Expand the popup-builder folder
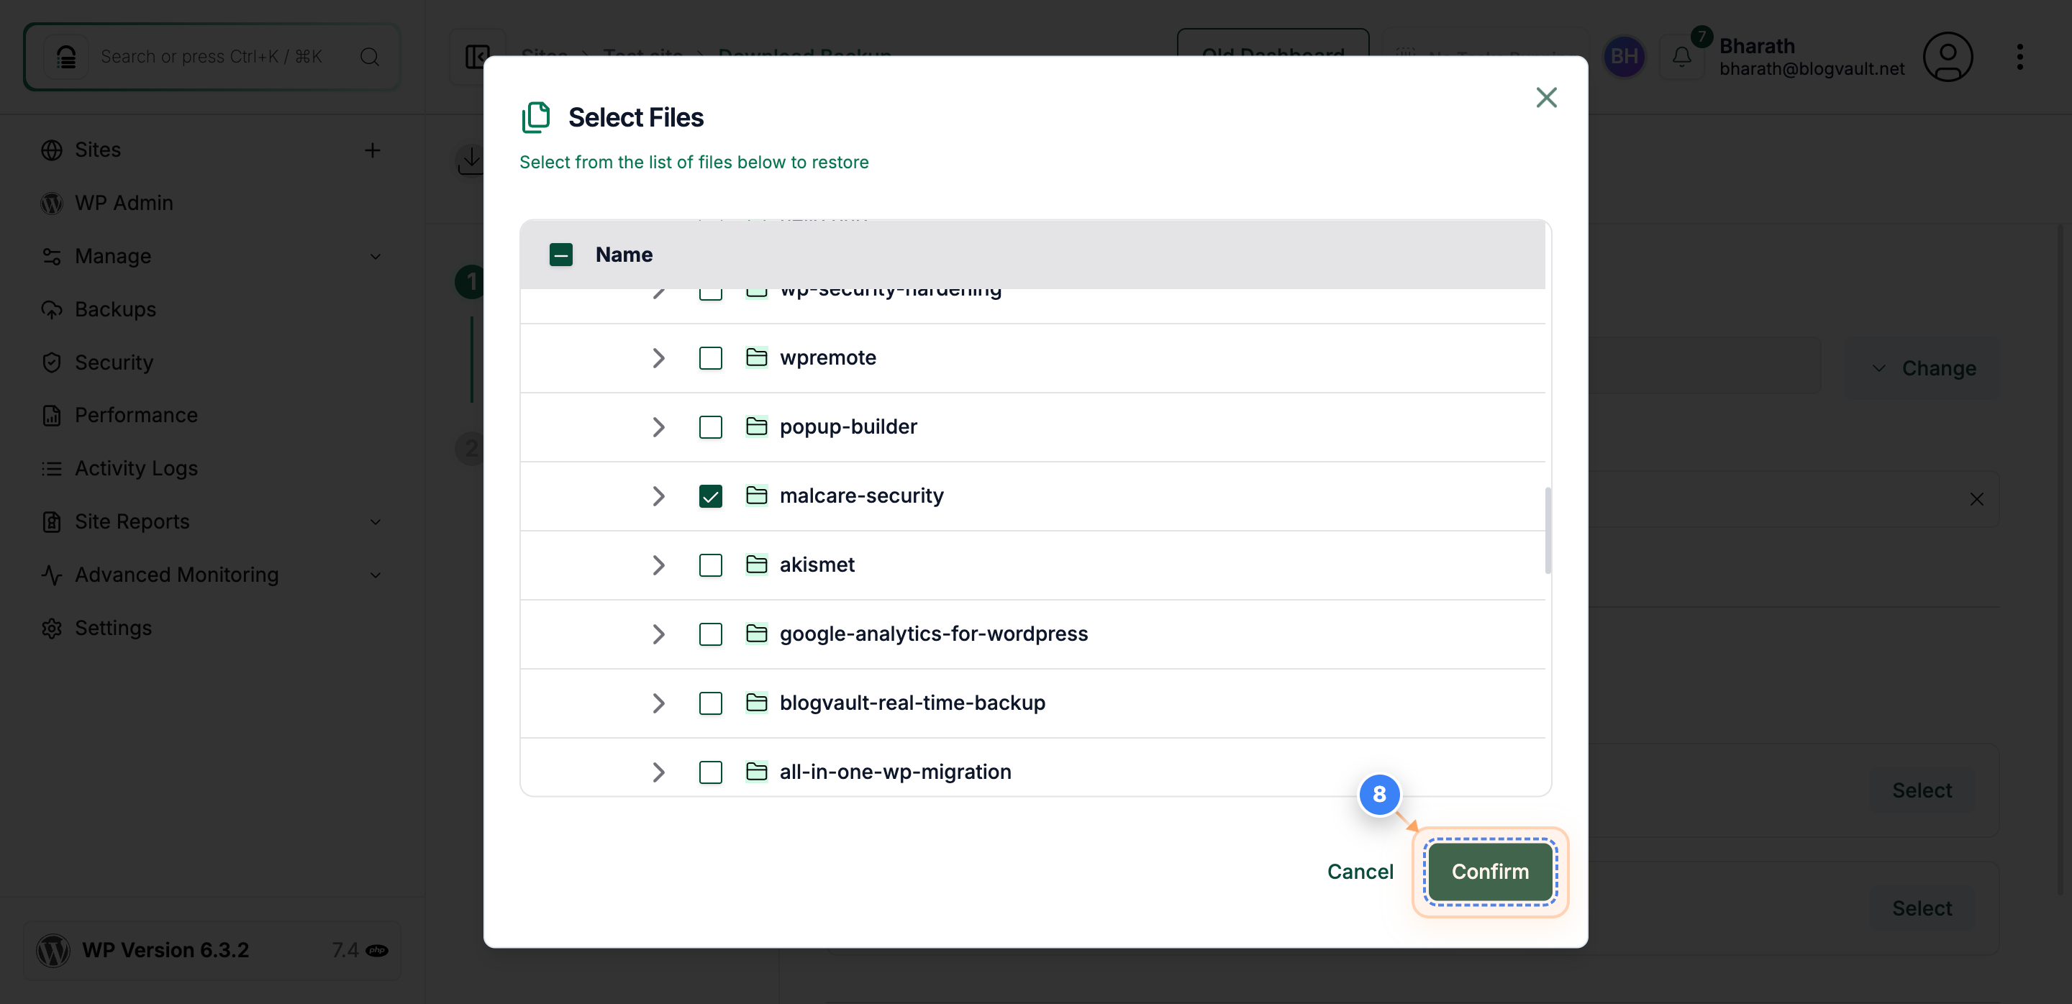 [x=659, y=426]
